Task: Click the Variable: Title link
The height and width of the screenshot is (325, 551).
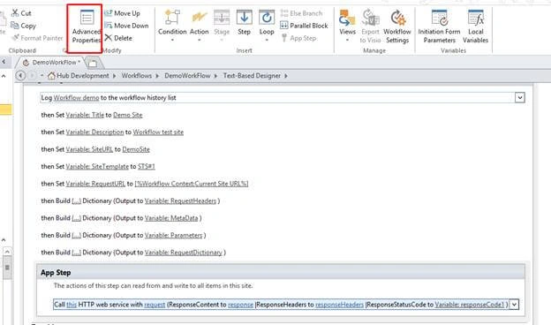Action: point(85,115)
